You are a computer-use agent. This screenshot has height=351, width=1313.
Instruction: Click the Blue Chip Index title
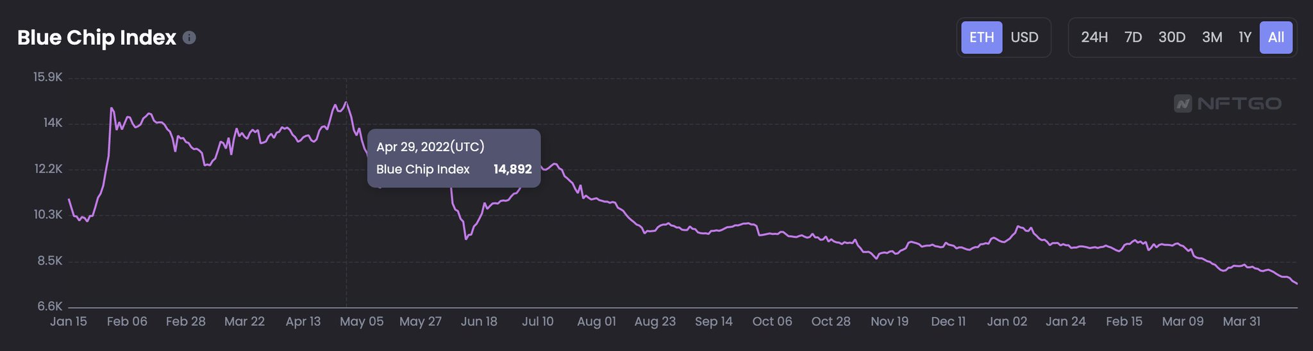[x=96, y=38]
